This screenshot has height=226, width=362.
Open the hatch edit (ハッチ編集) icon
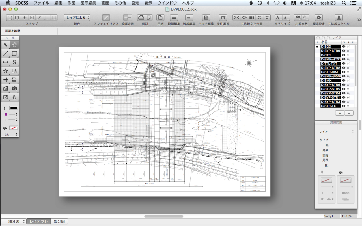[x=206, y=18]
